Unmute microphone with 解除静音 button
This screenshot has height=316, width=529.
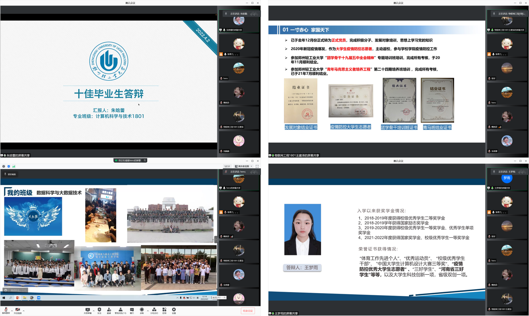click(x=6, y=310)
